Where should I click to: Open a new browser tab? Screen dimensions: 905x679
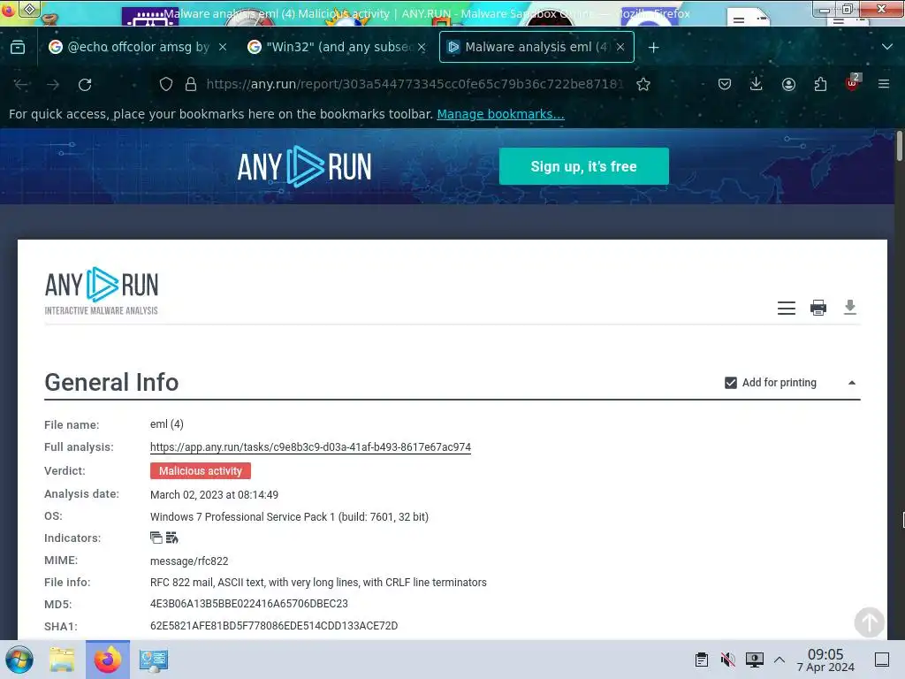(x=653, y=48)
